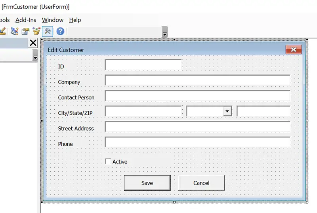Check the Active checkbox
This screenshot has height=213, width=317.
pyautogui.click(x=108, y=162)
